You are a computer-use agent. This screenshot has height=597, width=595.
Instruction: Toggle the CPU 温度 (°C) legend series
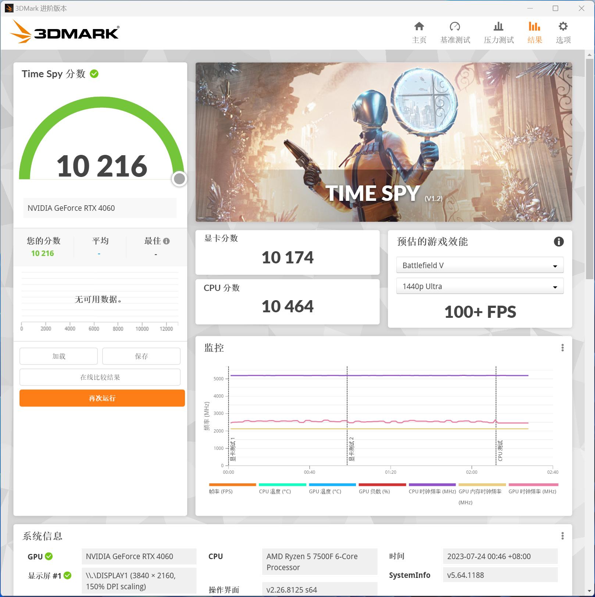click(282, 488)
